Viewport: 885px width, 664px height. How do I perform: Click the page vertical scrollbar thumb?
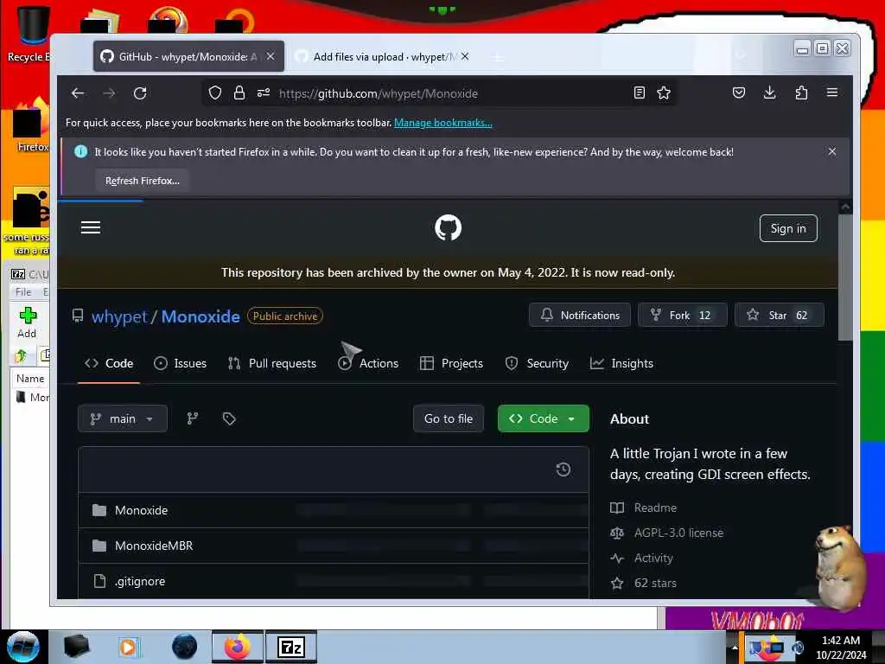(844, 277)
